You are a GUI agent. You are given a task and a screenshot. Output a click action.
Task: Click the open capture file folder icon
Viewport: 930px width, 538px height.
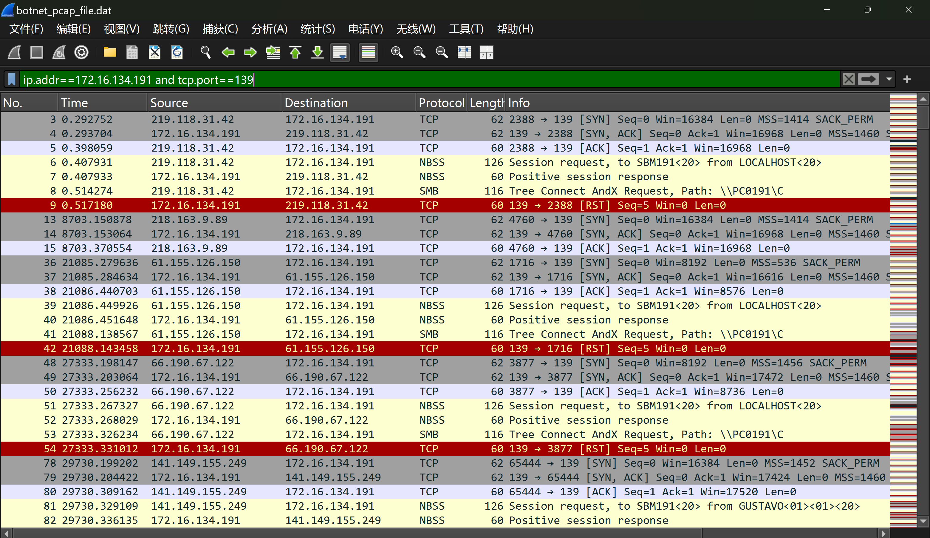tap(110, 53)
